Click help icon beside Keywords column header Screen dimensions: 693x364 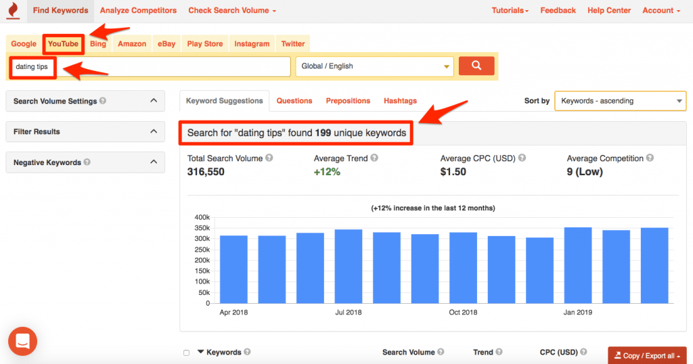pyautogui.click(x=247, y=352)
